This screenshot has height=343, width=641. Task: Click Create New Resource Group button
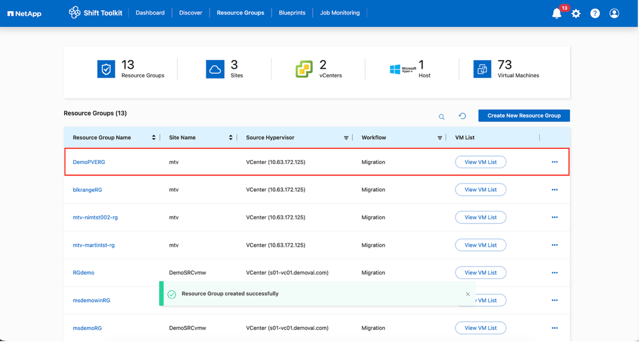(524, 116)
